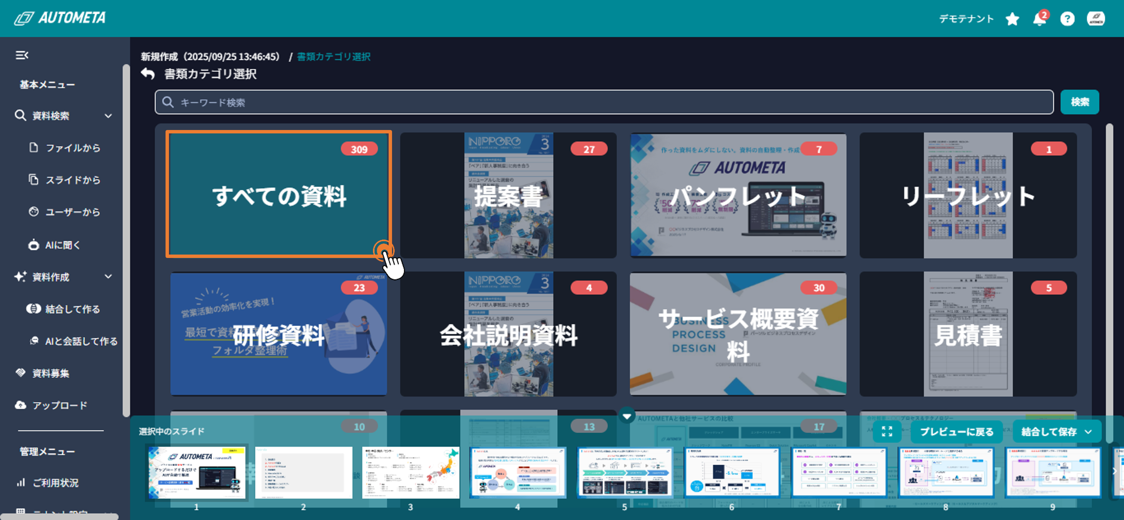Viewport: 1124px width, 520px height.
Task: Open 結合して作る in the sidebar
Action: click(73, 309)
